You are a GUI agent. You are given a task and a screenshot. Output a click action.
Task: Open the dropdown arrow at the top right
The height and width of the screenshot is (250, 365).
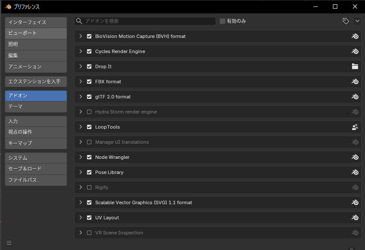tap(357, 21)
